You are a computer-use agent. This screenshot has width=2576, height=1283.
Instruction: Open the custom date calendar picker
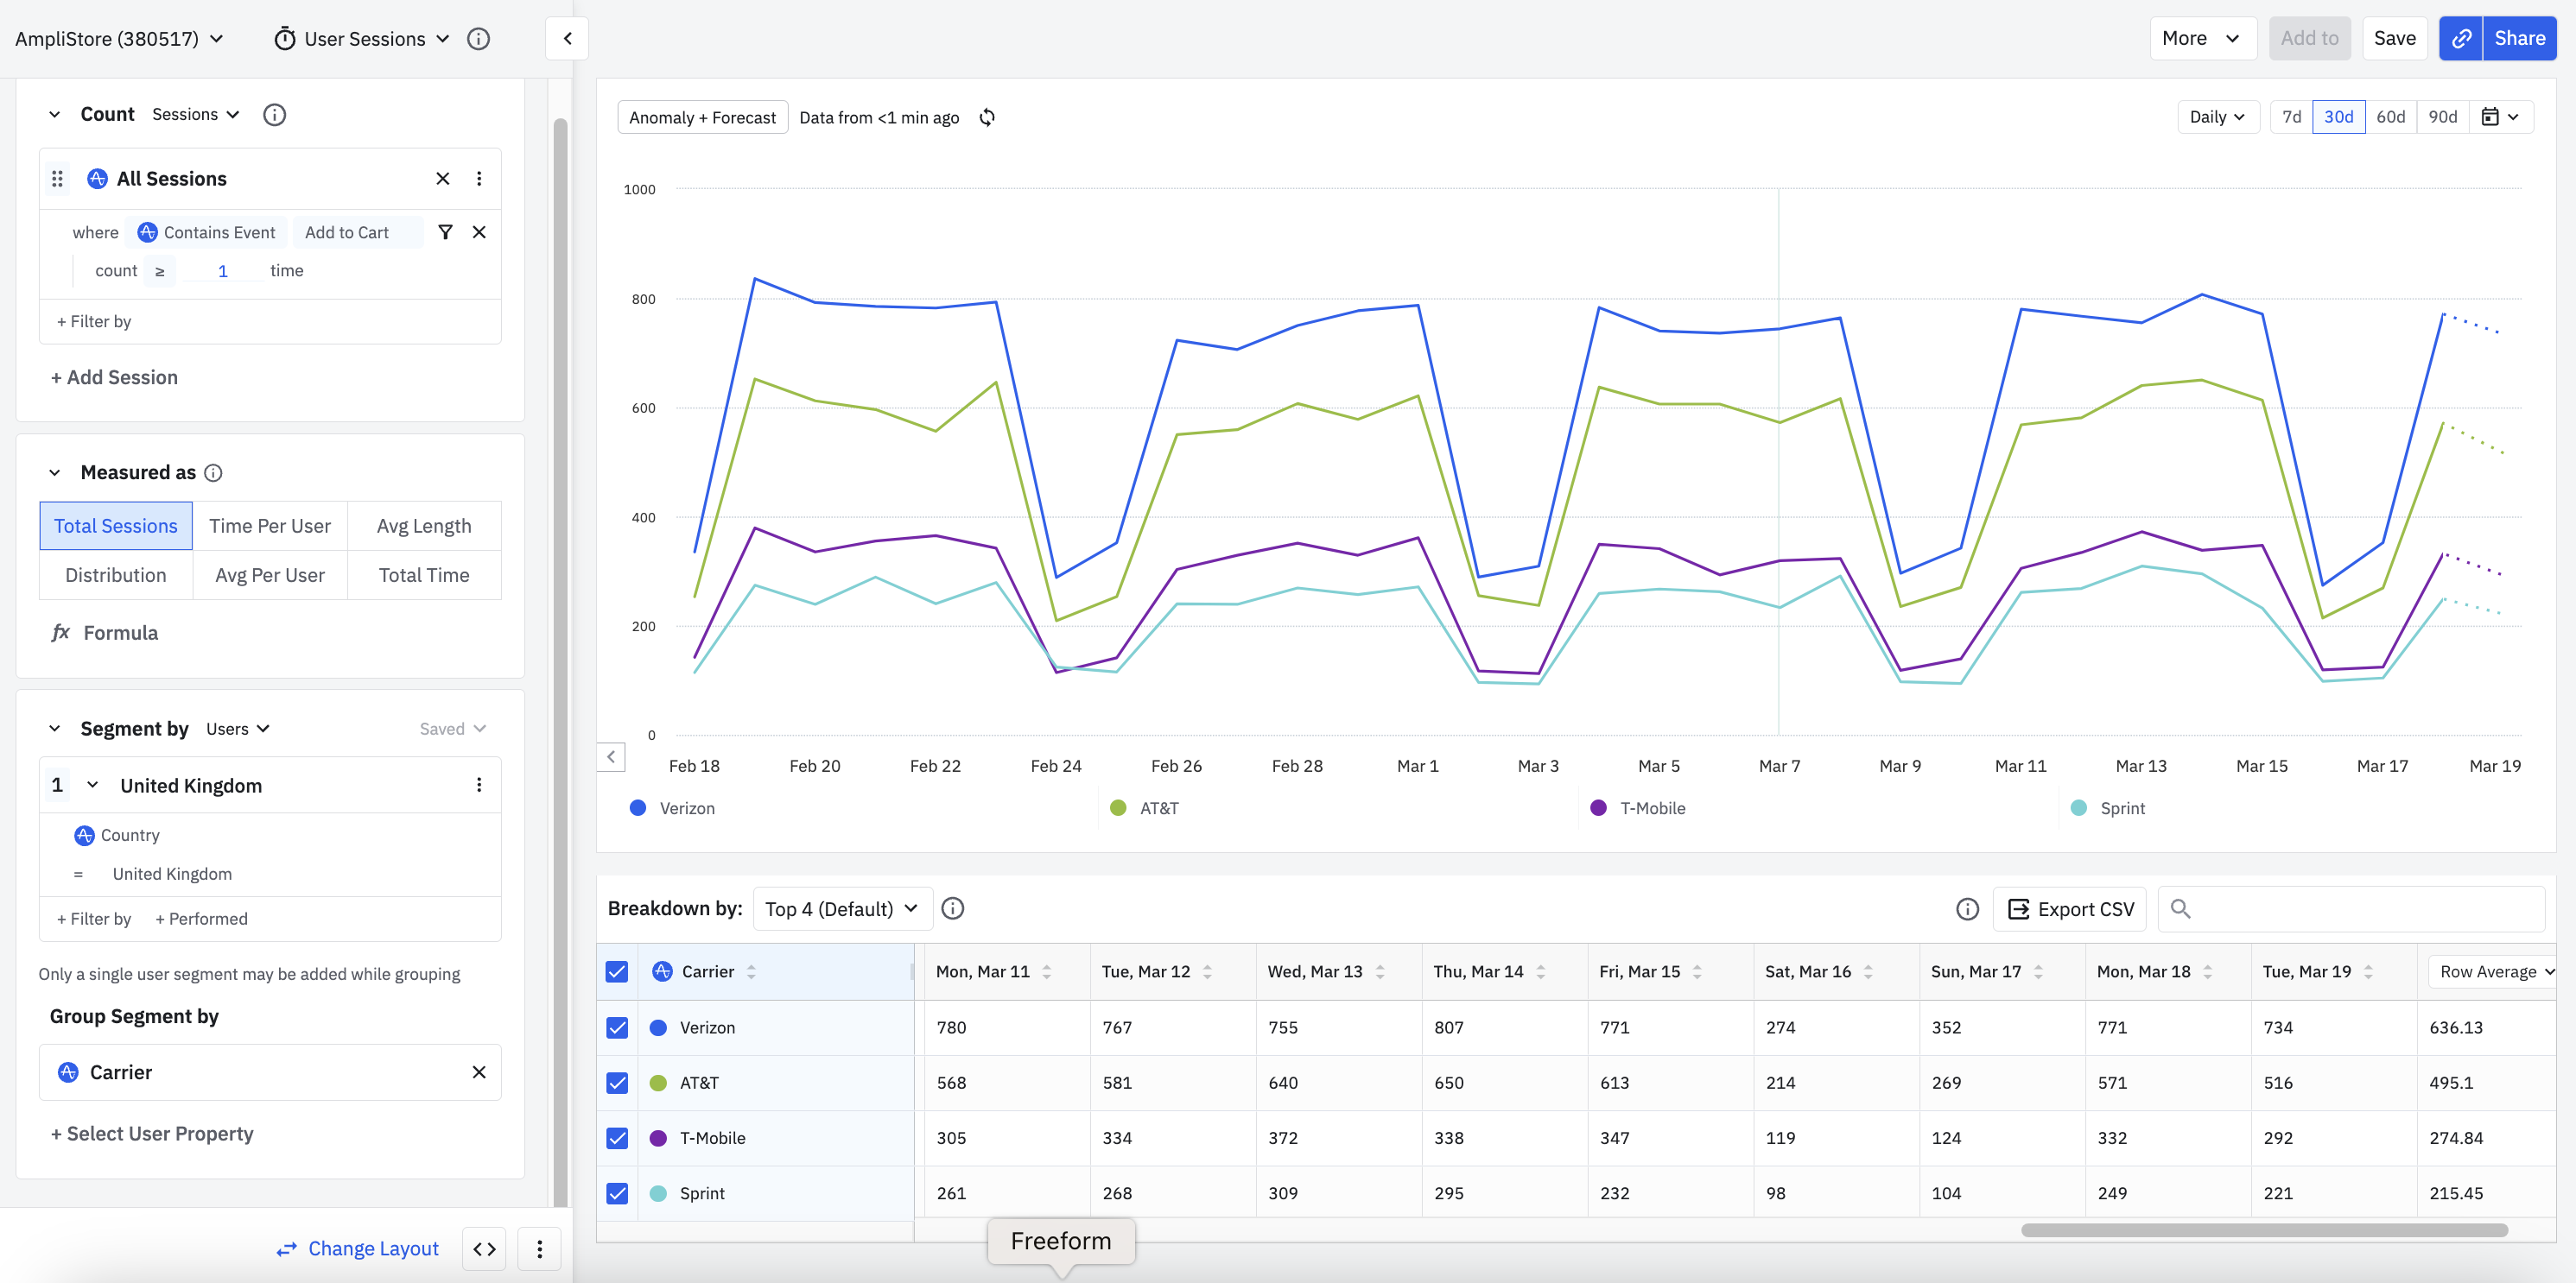pos(2500,117)
